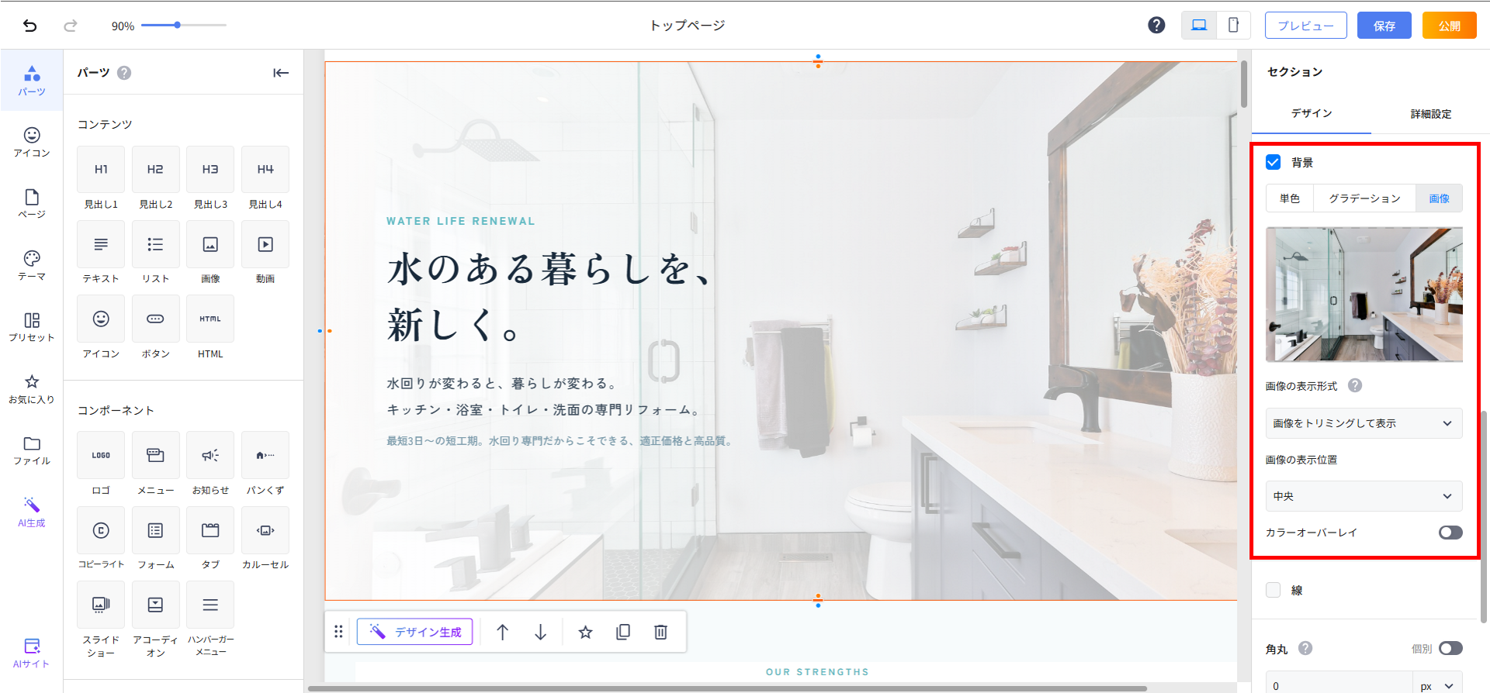Duplicate section using the copy icon

point(623,633)
